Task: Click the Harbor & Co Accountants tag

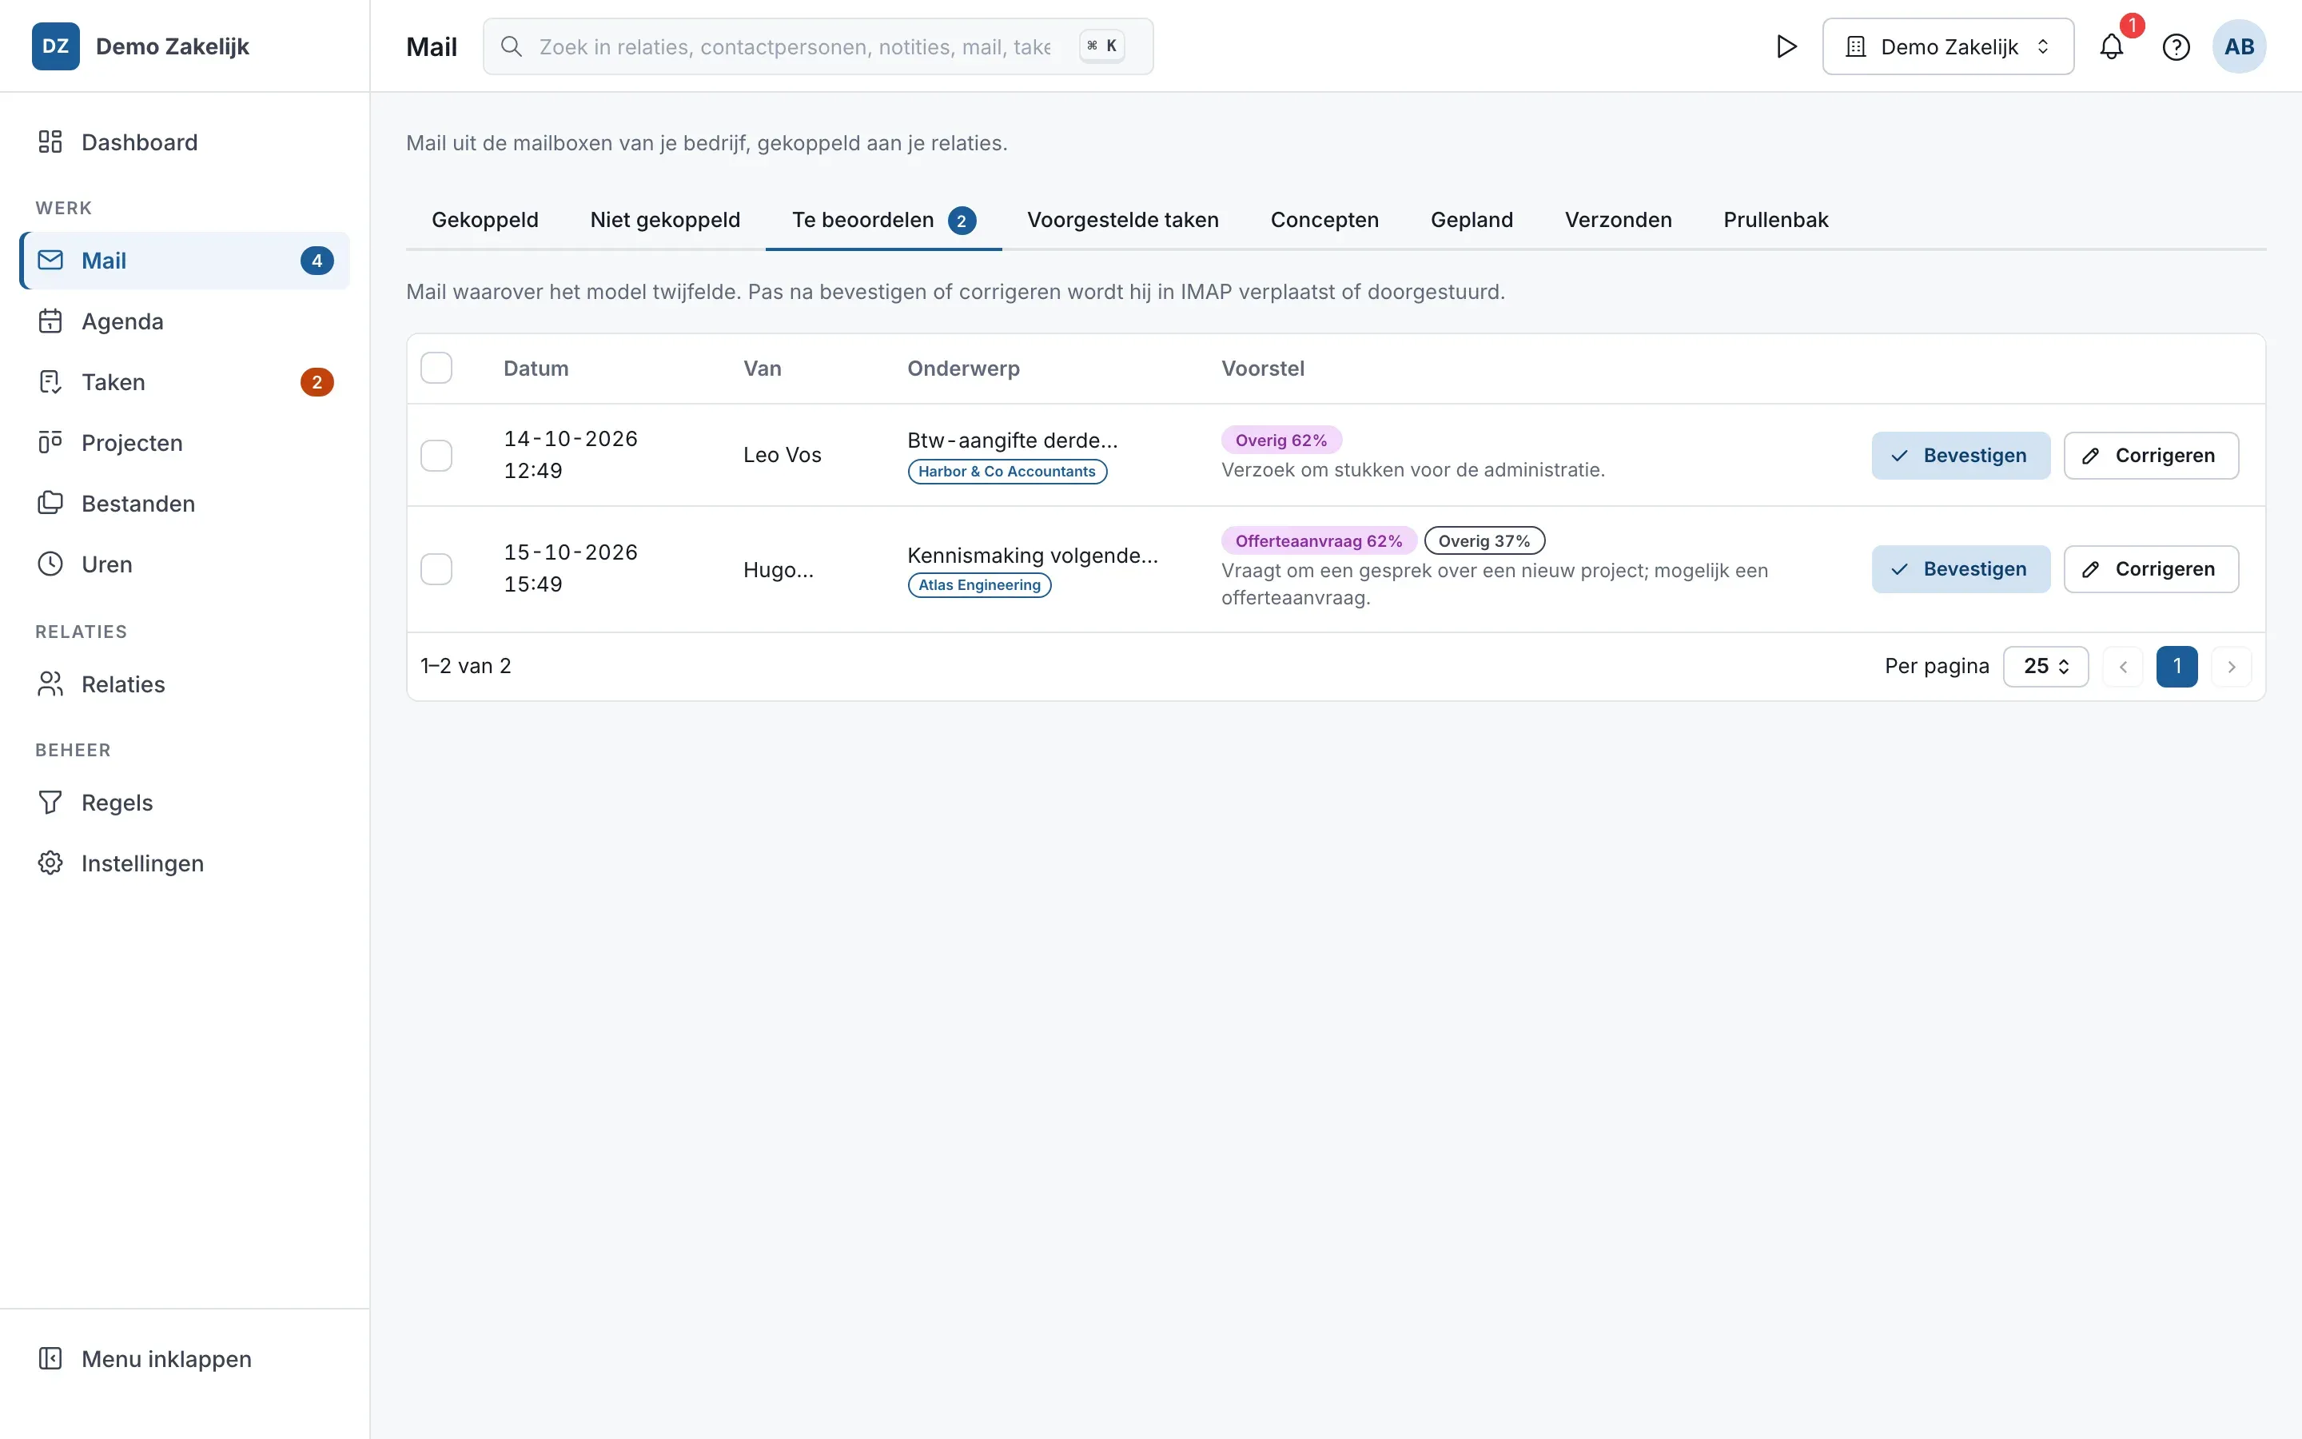Action: coord(1007,471)
